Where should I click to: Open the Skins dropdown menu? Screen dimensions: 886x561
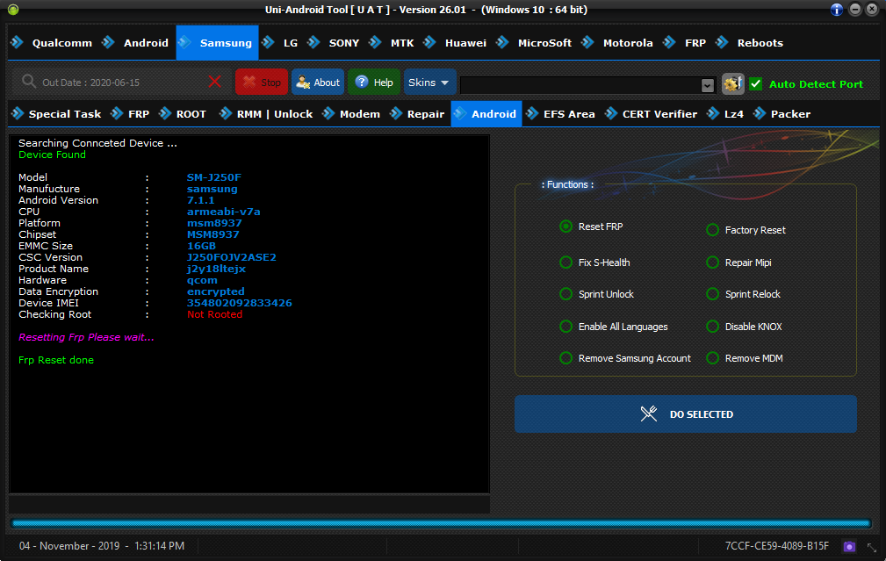429,82
